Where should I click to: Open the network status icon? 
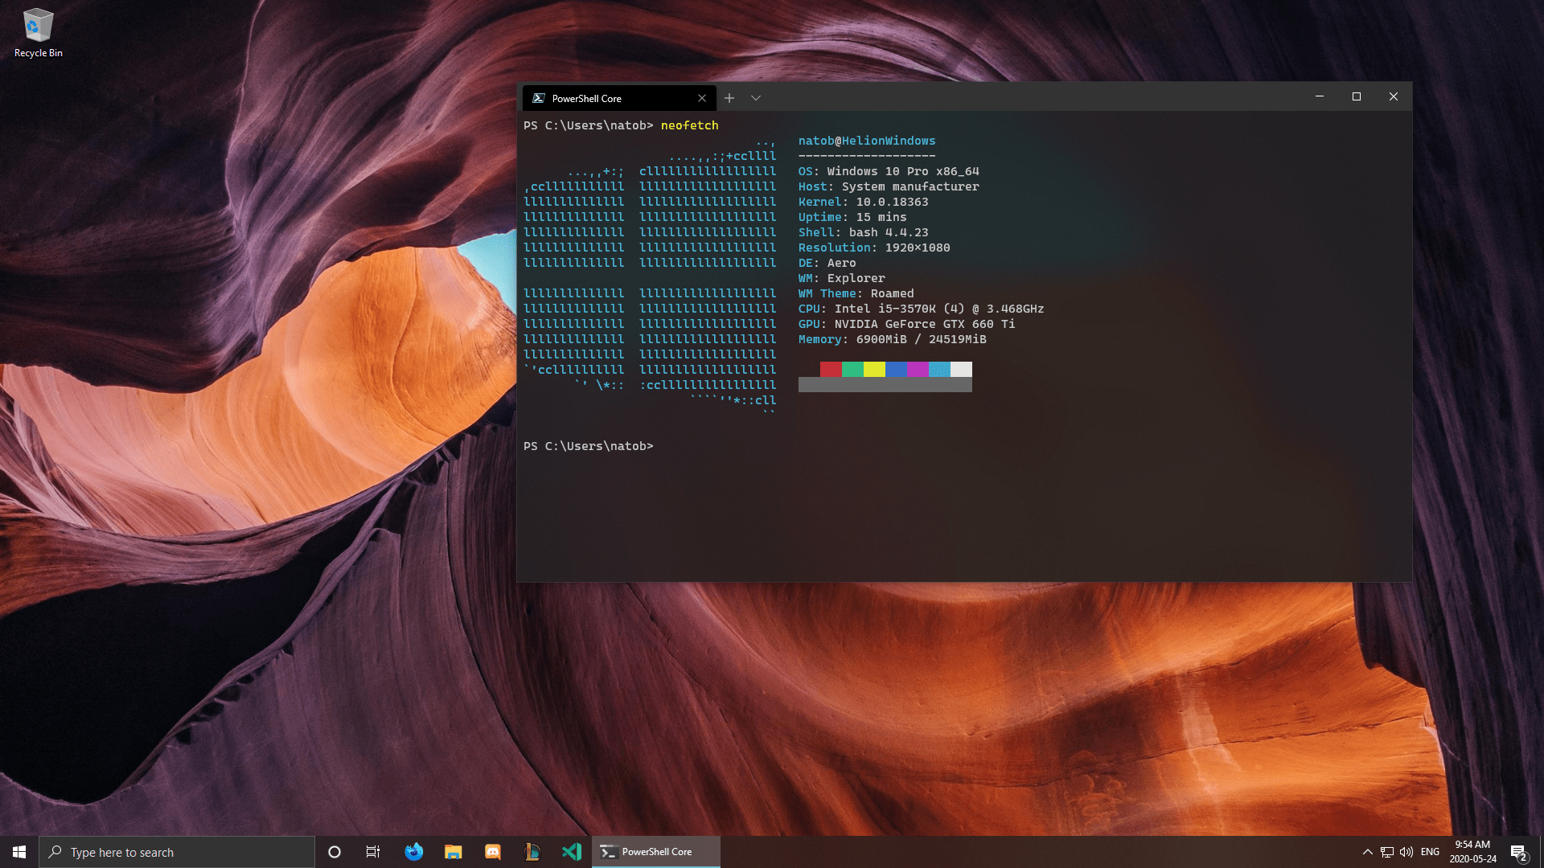click(x=1387, y=852)
